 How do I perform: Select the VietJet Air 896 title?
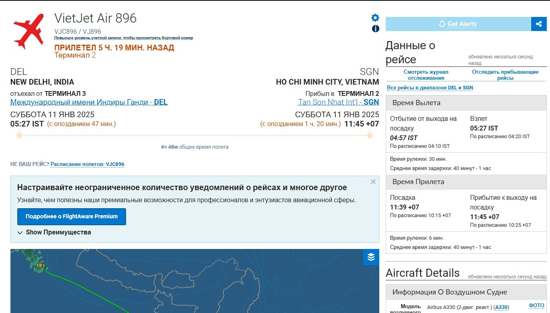(x=95, y=18)
